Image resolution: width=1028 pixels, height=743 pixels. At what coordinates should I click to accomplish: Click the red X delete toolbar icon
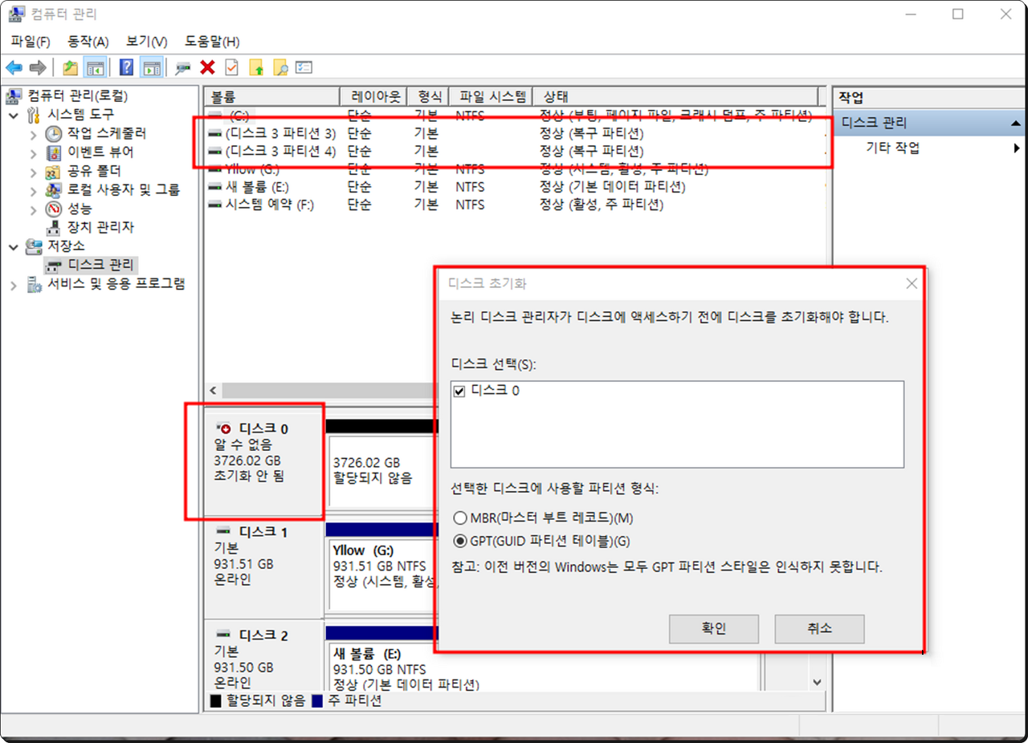coord(207,67)
